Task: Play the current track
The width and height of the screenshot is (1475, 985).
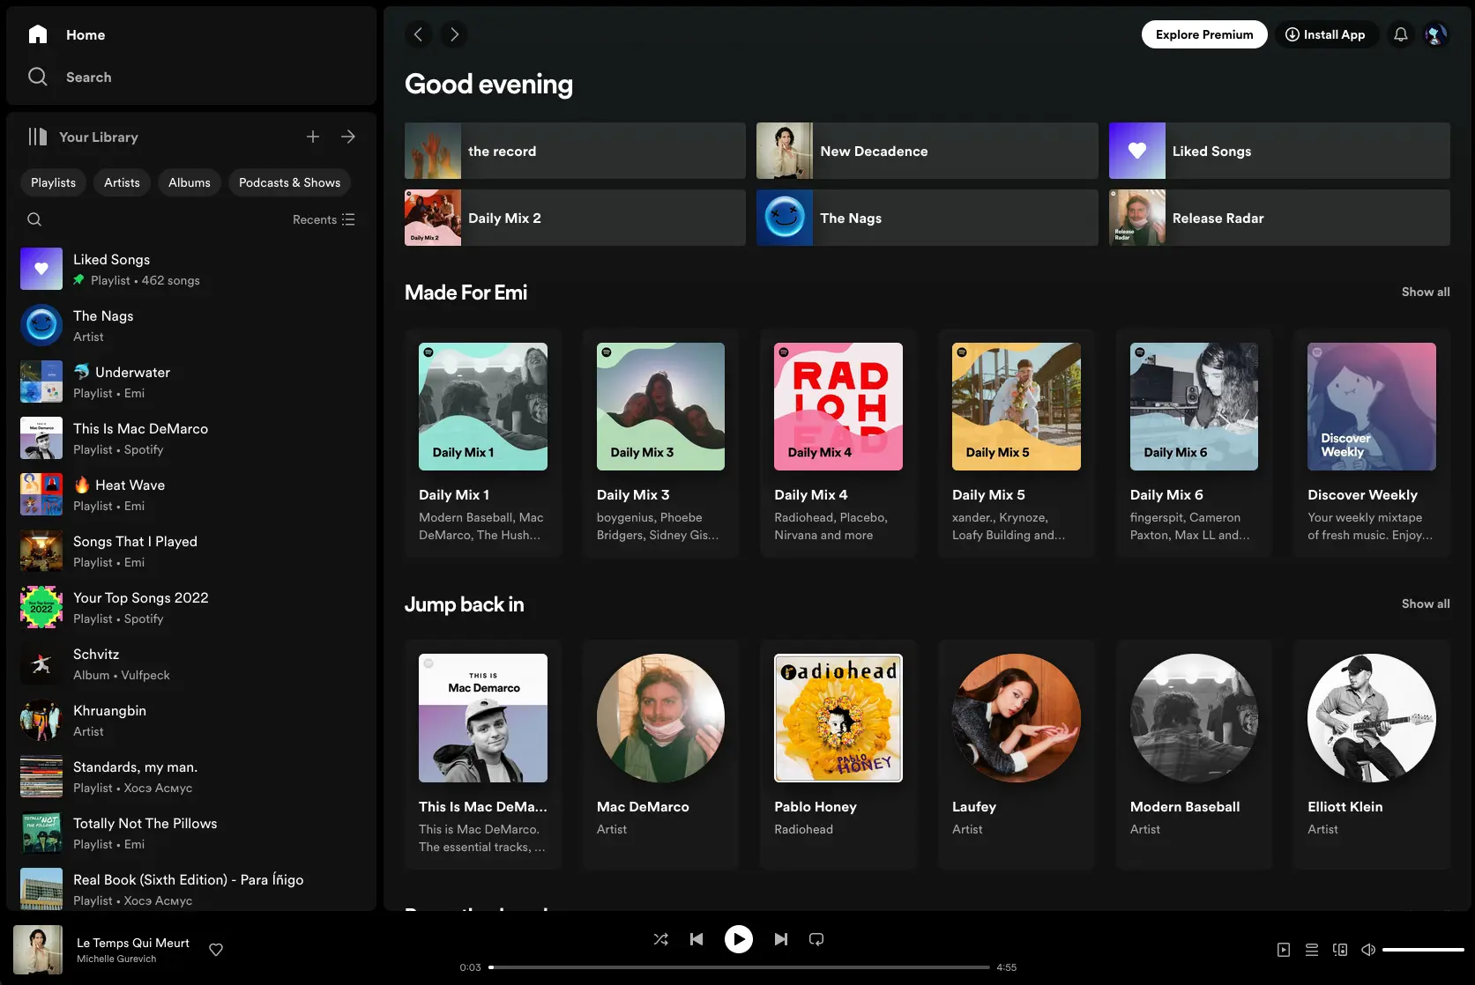Action: [x=739, y=939]
